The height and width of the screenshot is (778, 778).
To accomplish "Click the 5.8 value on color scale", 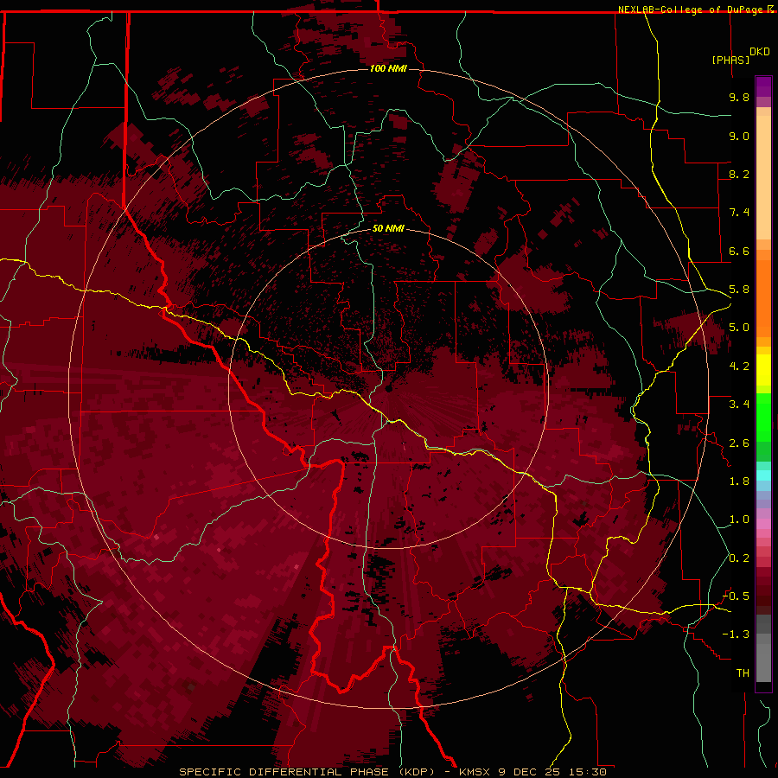I will pos(739,290).
